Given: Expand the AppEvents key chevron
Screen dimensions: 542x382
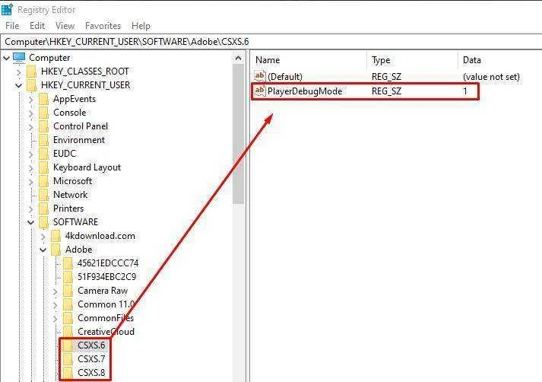Looking at the screenshot, I should click(x=30, y=100).
